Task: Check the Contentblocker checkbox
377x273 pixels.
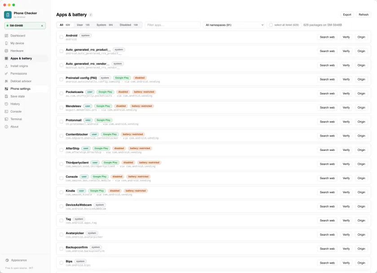Action: (61, 136)
